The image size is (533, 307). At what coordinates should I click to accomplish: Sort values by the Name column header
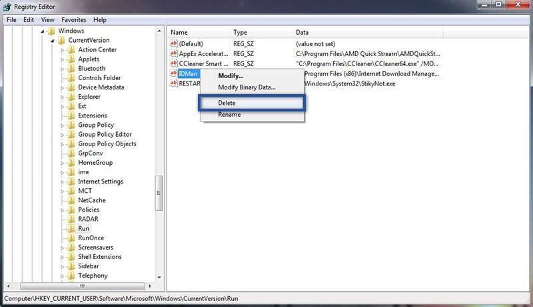(x=199, y=32)
